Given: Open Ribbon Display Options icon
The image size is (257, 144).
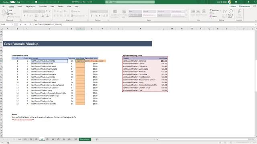Looking at the screenshot, I should (x=236, y=2).
